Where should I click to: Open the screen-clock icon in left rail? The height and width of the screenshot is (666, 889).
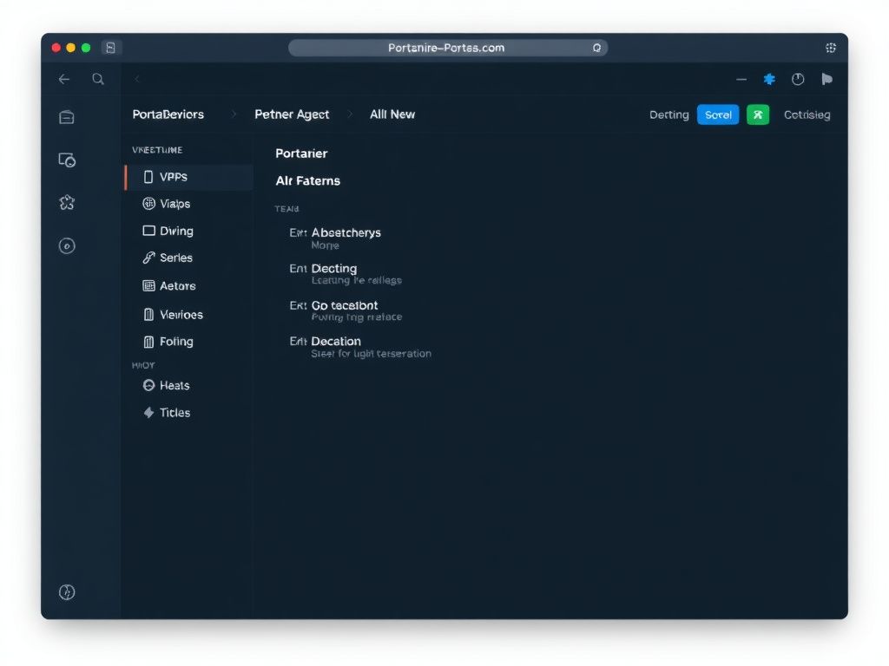(67, 160)
